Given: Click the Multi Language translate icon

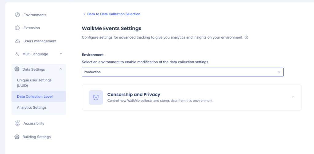Looking at the screenshot, I should [17, 54].
